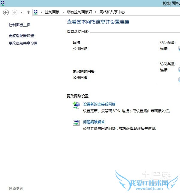Select 网络和共享中心 in the breadcrumb
The width and height of the screenshot is (180, 193).
pos(112,12)
